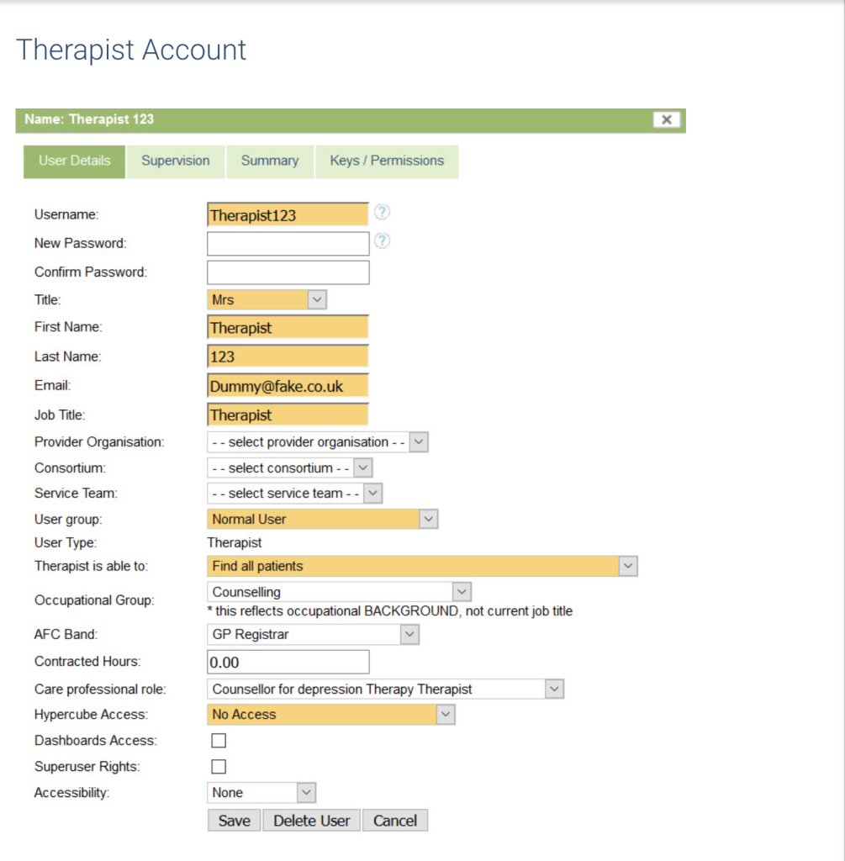Enable the Dashboards Access checkbox
The height and width of the screenshot is (861, 845).
point(219,741)
